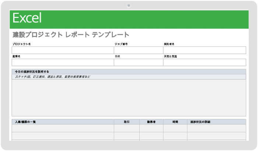Click the 入庫/機器の一覧 column header

(63, 122)
